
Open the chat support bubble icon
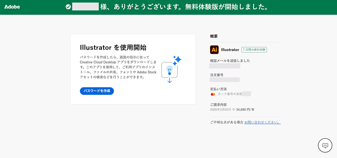[x=325, y=145]
